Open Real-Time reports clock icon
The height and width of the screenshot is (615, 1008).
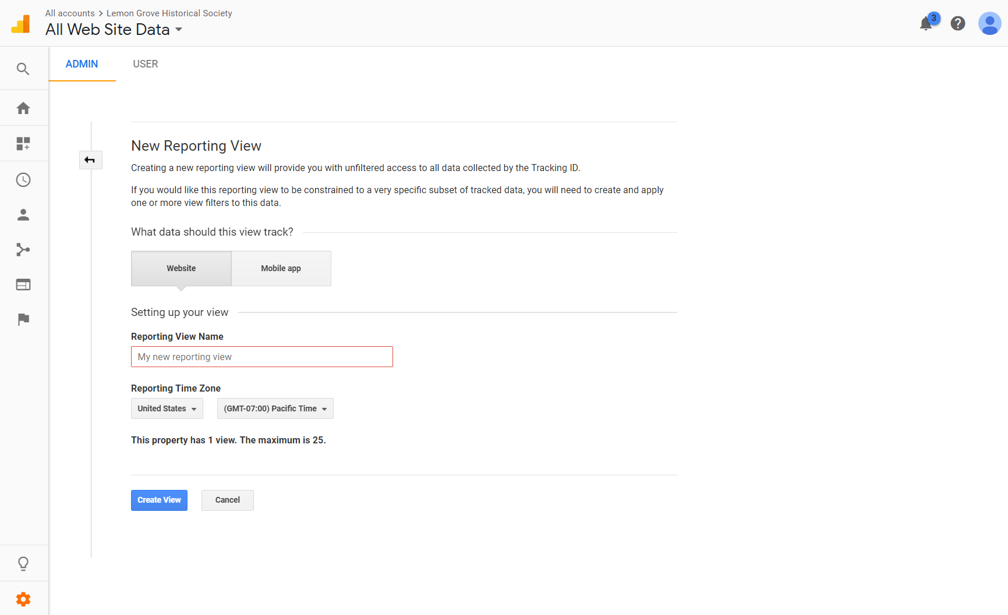[x=23, y=180]
